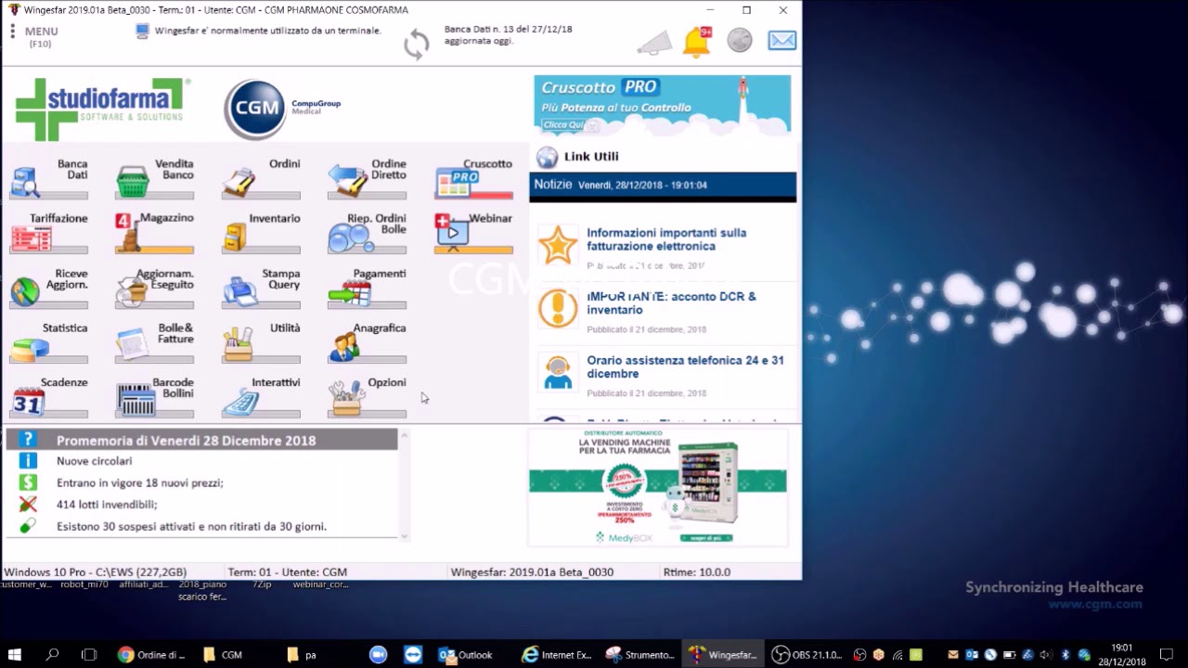Launch the Ordini module

click(x=261, y=178)
